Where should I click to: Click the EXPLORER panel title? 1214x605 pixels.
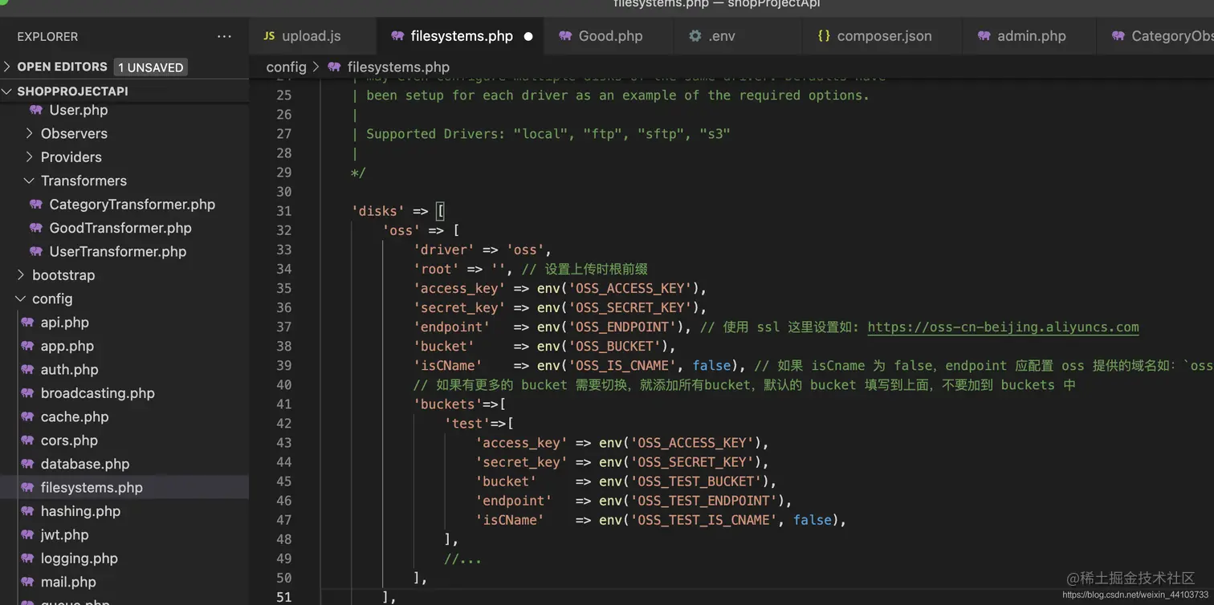click(47, 37)
